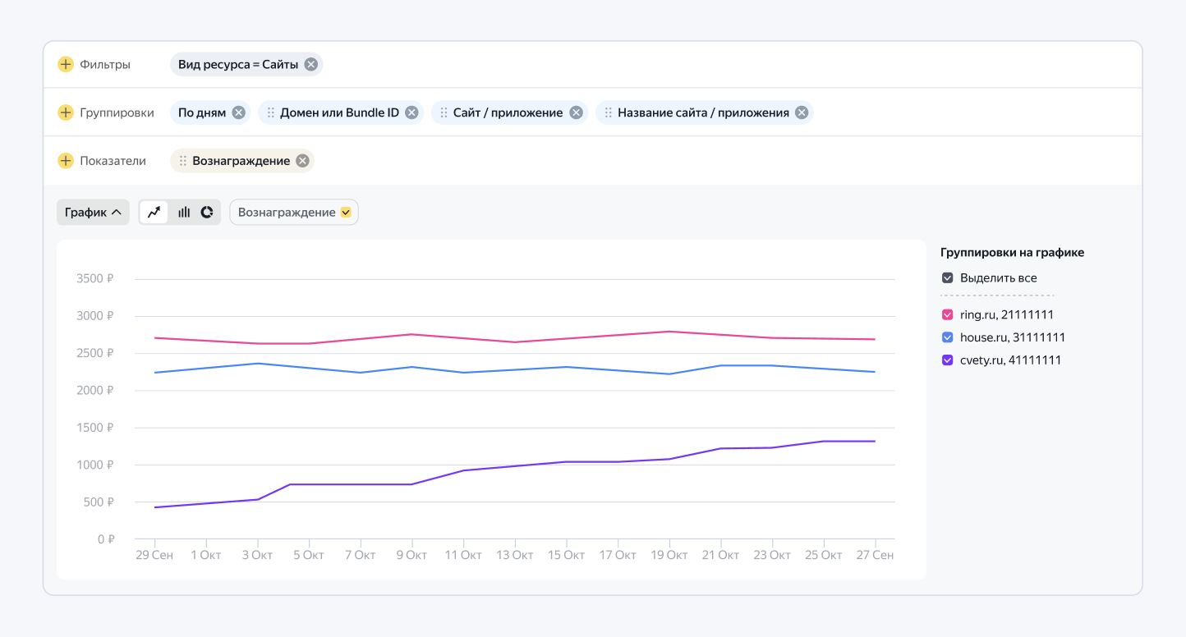Open the Вознаграждение metric dropdown
Viewport: 1186px width, 637px height.
[294, 212]
